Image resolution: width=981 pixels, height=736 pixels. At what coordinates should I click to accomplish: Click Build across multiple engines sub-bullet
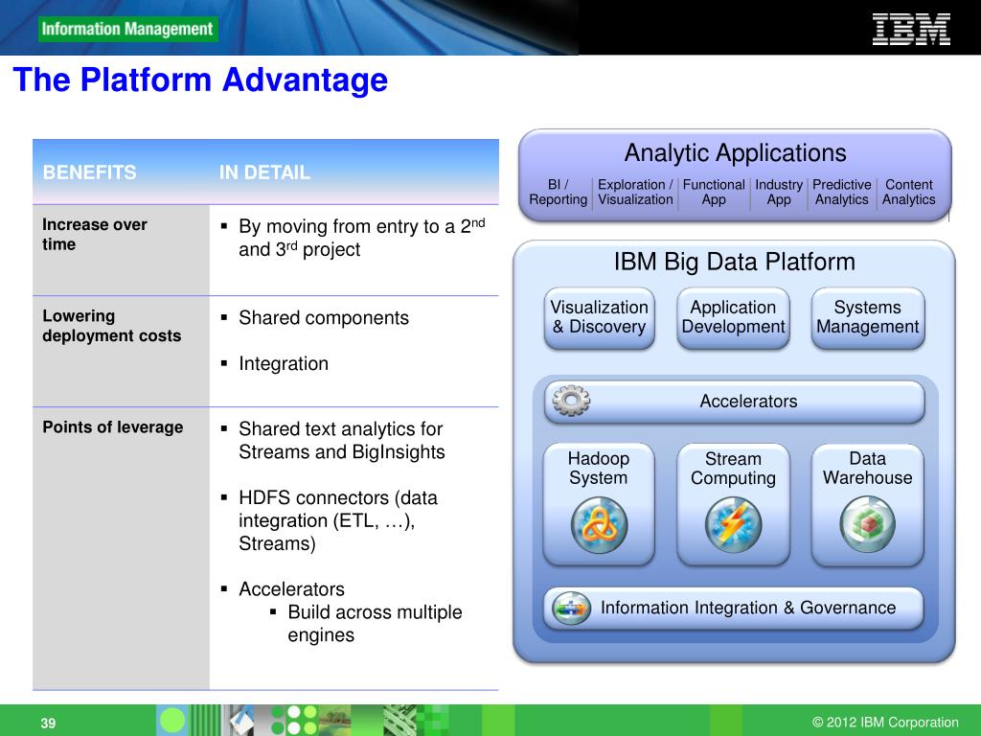(x=375, y=623)
